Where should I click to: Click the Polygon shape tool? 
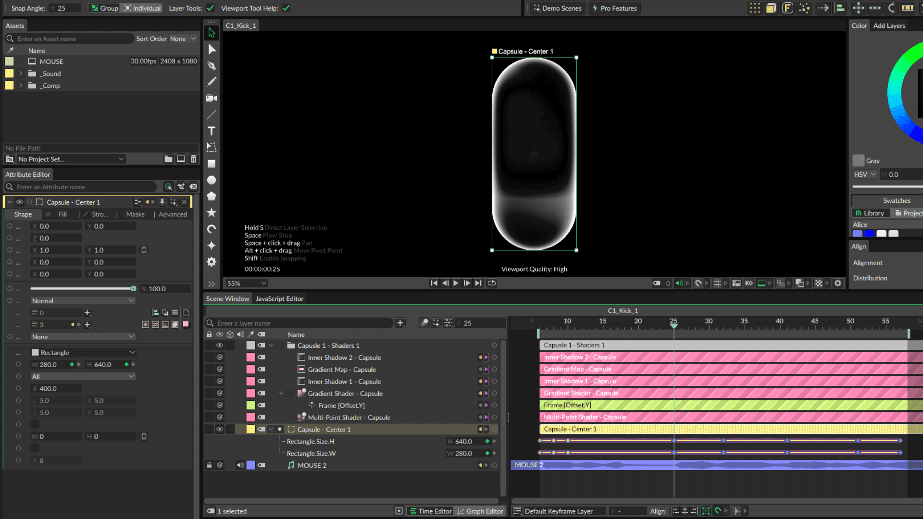pos(212,197)
